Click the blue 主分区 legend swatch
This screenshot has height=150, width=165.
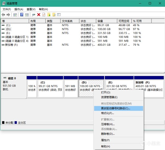pos(16,123)
